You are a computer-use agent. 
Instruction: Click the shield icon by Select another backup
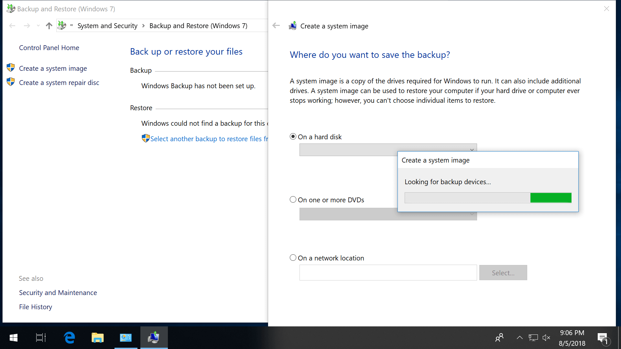(146, 138)
